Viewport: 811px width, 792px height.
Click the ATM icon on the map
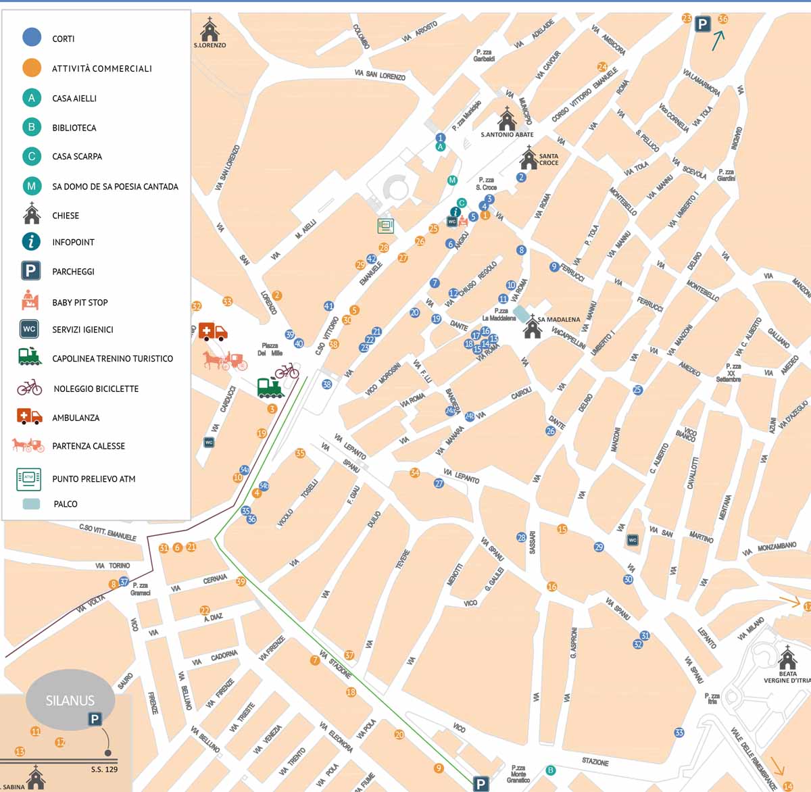click(385, 226)
